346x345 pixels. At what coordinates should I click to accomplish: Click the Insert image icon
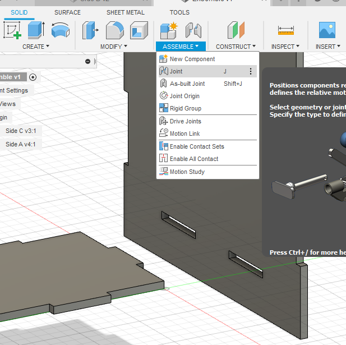pos(327,30)
